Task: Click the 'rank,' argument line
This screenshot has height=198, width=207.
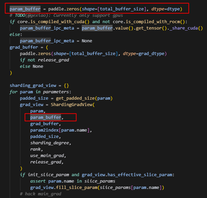Action: pos(37,149)
